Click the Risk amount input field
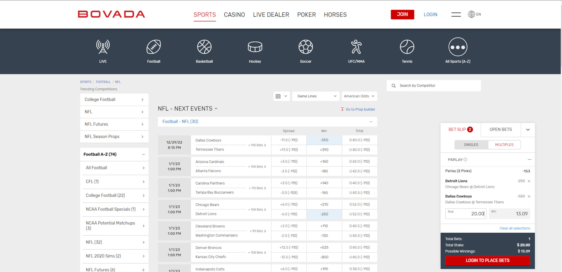Image resolution: width=562 pixels, height=272 pixels. [x=466, y=214]
